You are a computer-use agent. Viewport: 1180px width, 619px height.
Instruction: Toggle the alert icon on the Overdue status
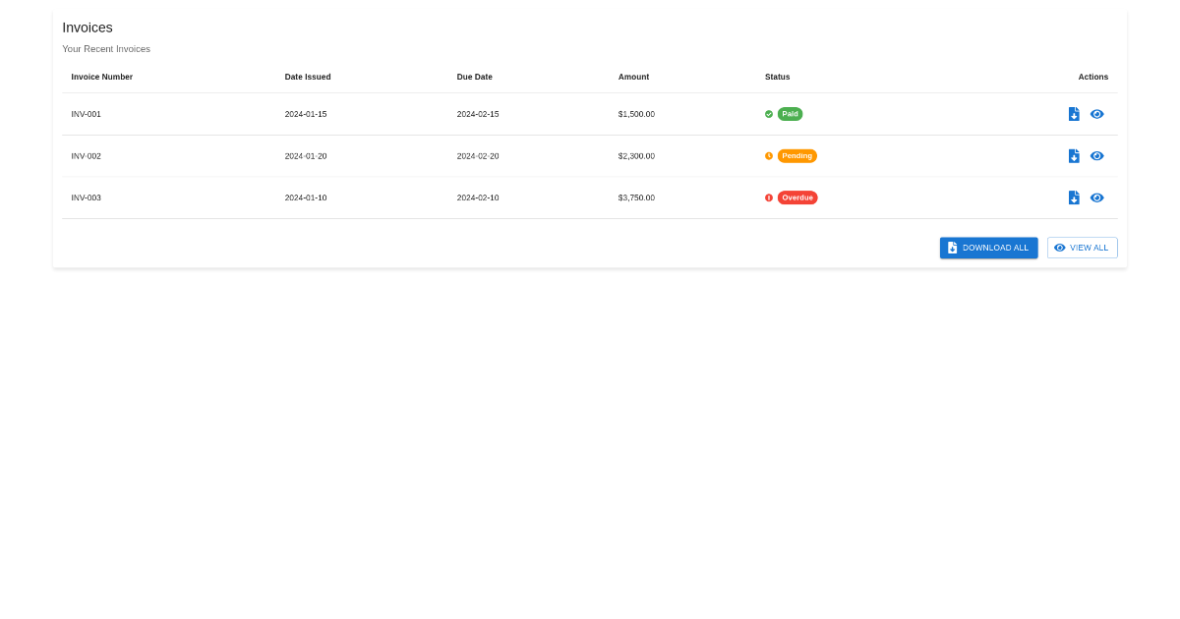(768, 197)
